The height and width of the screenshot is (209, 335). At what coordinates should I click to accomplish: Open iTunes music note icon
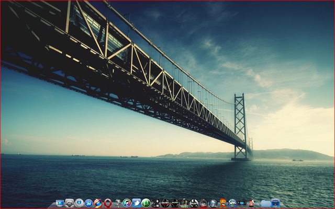(x=127, y=203)
